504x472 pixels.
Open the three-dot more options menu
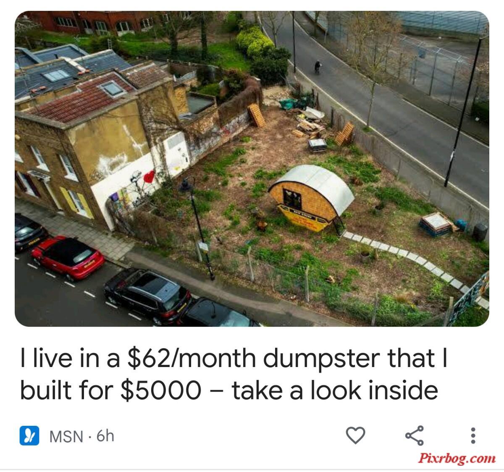pyautogui.click(x=473, y=435)
